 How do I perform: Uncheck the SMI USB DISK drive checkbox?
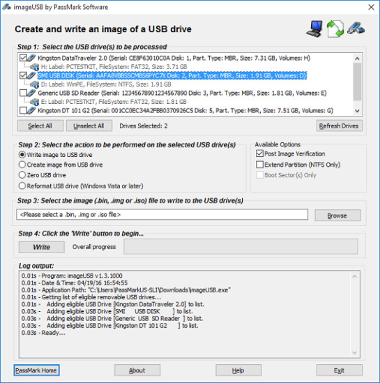(23, 75)
